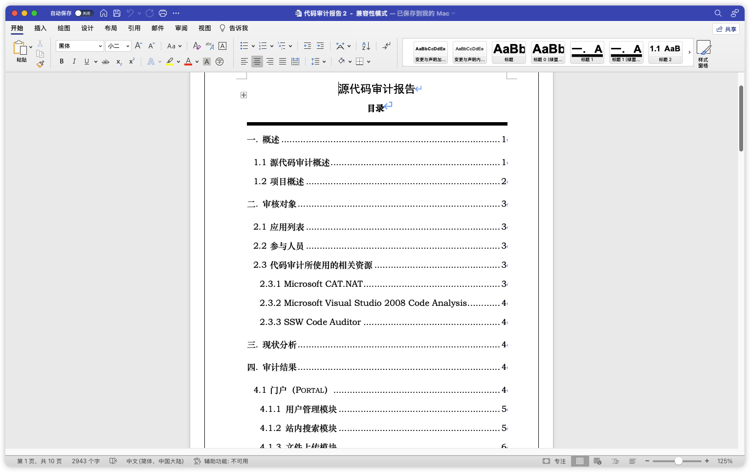Toggle center text alignment

tap(257, 62)
